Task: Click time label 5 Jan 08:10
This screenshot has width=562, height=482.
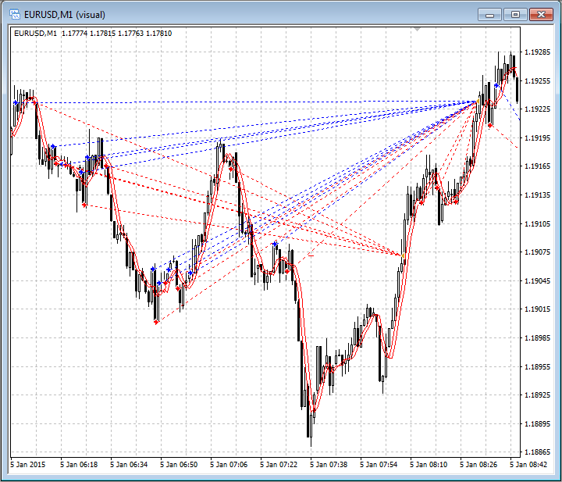Action: coord(429,465)
